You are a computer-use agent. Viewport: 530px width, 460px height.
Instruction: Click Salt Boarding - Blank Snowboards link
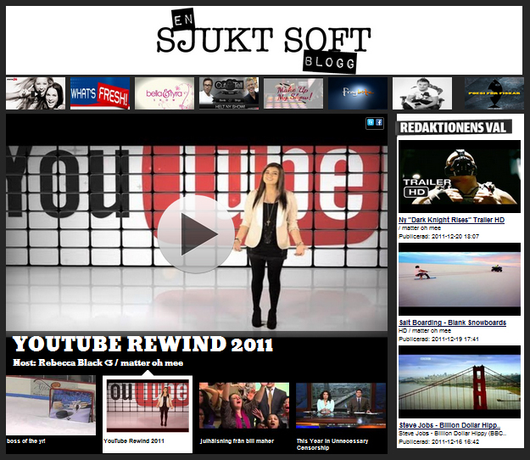(453, 323)
